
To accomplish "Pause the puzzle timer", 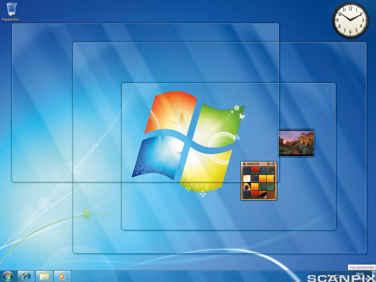I will click(244, 164).
